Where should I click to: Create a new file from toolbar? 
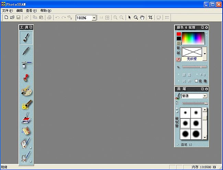click(6, 18)
